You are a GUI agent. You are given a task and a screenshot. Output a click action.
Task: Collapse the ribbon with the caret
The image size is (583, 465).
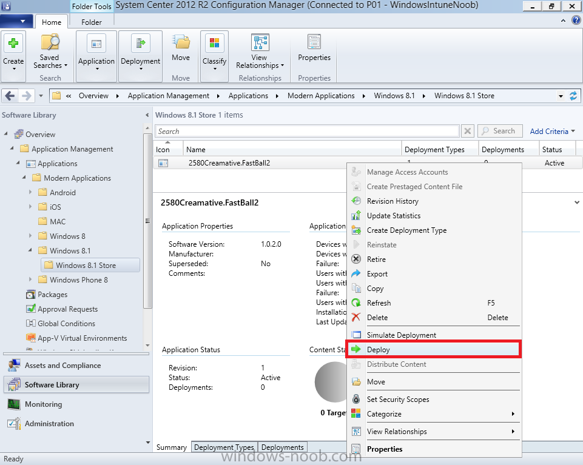click(x=563, y=21)
